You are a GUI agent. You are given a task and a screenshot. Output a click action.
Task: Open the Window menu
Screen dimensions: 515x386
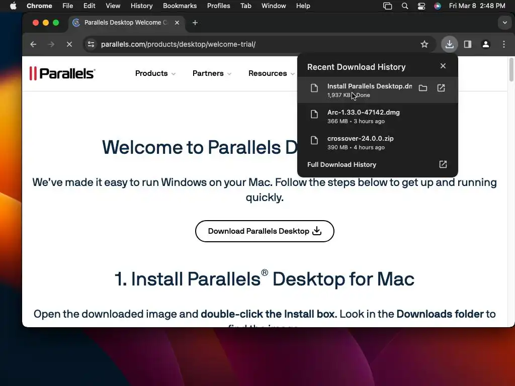[x=274, y=6]
